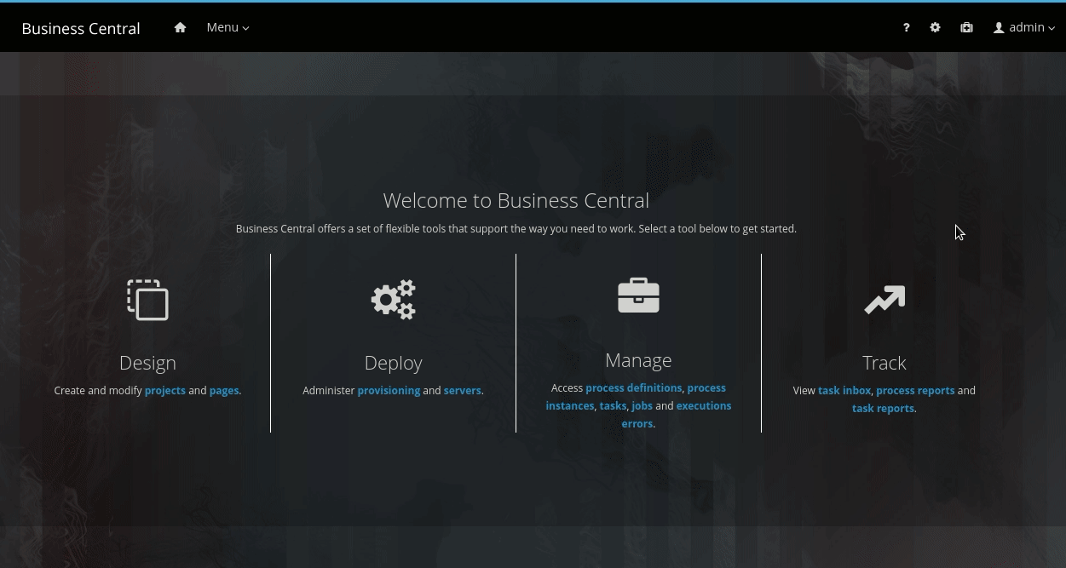Click the Design heading

click(147, 363)
